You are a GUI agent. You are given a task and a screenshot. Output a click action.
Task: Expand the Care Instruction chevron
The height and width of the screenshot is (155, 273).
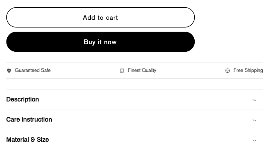click(x=255, y=120)
